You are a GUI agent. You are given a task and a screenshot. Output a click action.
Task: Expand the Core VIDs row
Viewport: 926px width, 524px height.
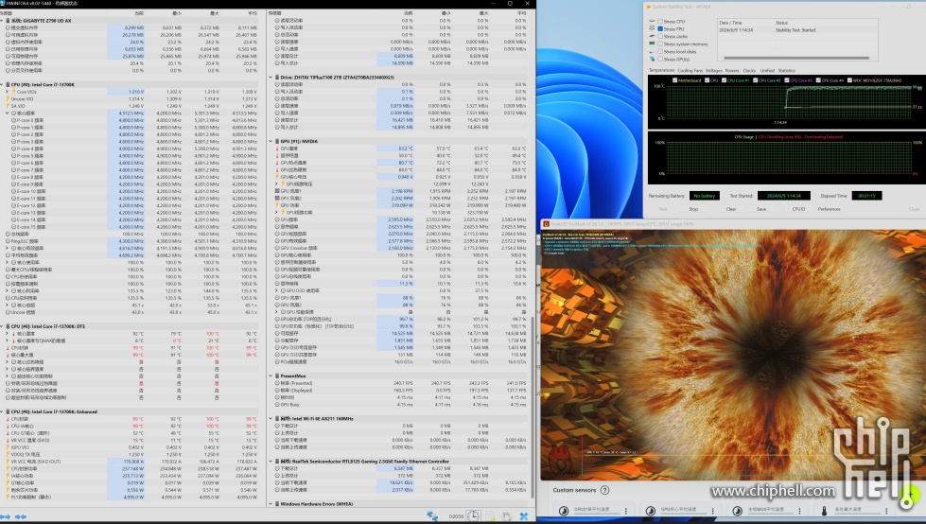coord(7,92)
